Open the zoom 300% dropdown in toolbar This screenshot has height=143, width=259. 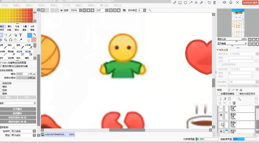[x=81, y=10]
